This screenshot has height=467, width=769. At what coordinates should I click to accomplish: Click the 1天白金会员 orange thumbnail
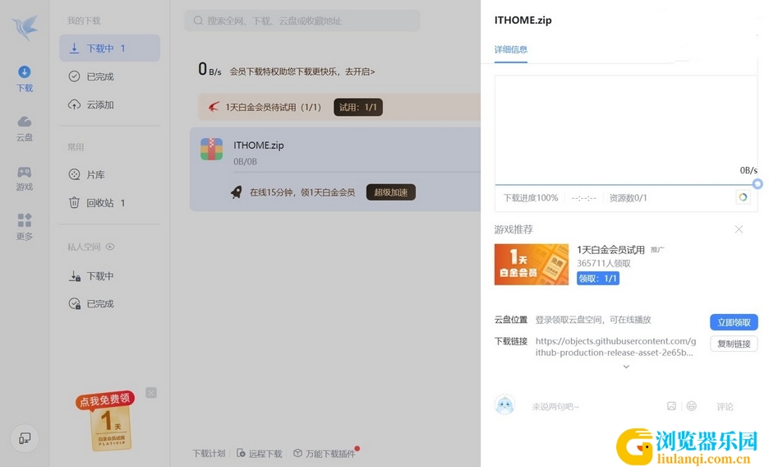(531, 265)
